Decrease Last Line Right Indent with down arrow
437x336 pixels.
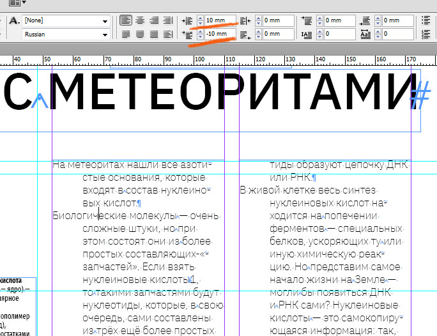(x=258, y=37)
